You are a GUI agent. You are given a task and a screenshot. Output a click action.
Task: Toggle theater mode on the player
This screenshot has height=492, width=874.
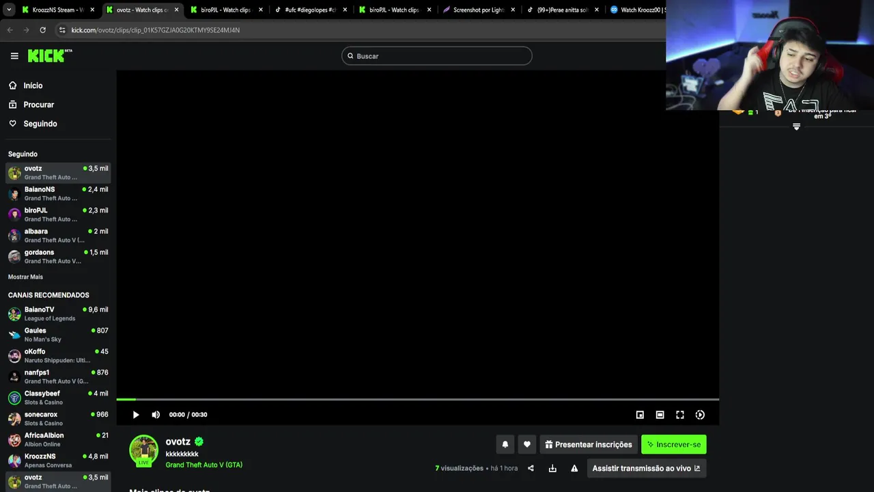(x=660, y=415)
